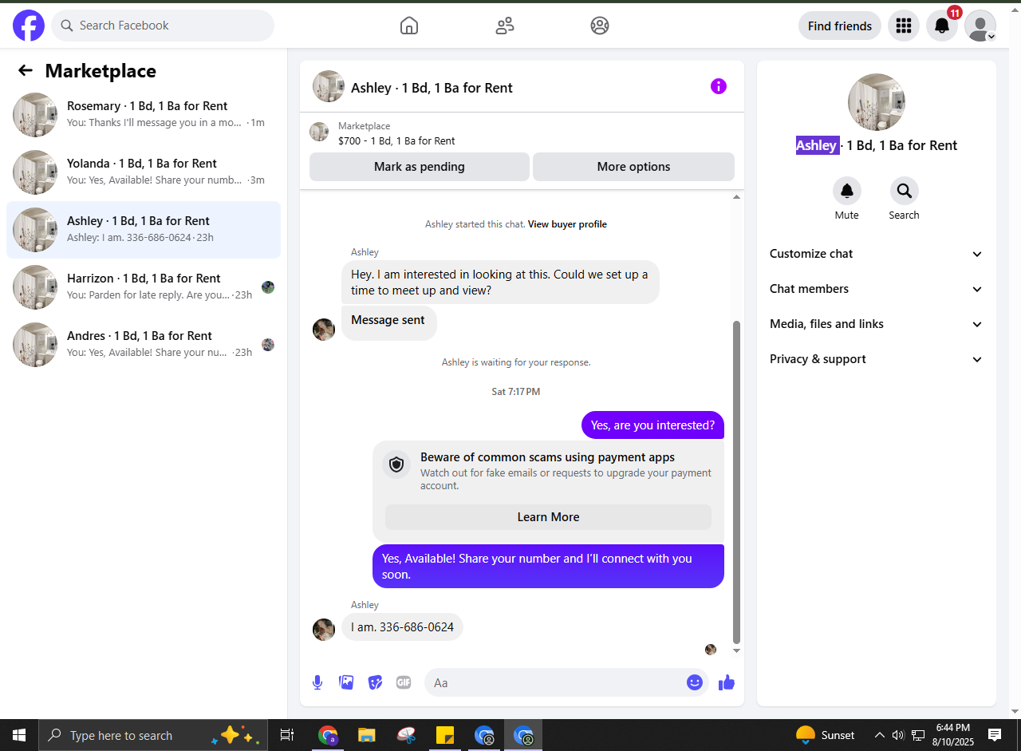Focus the Windows taskbar search box
This screenshot has height=751, width=1021.
pos(152,735)
